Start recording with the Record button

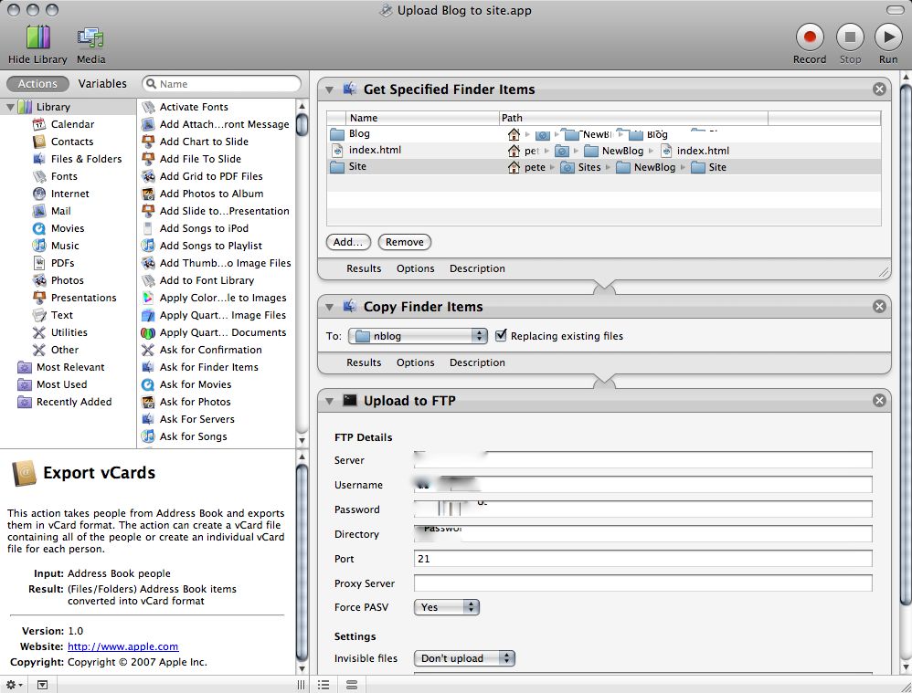pos(809,37)
